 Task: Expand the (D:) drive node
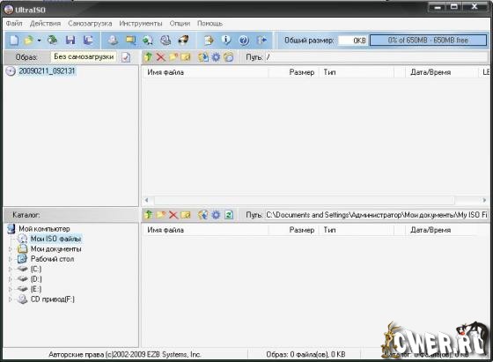click(11, 279)
